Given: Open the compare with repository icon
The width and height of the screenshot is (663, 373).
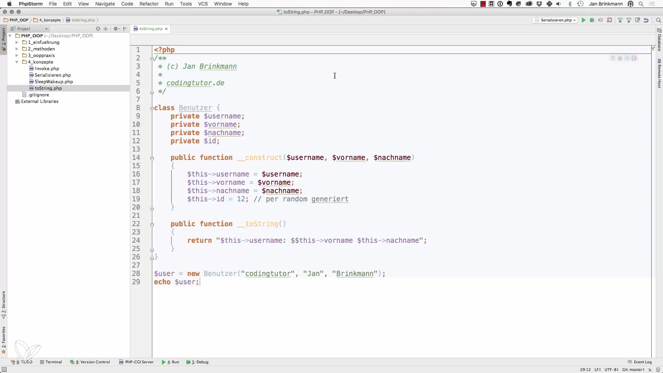Looking at the screenshot, I should (x=637, y=20).
